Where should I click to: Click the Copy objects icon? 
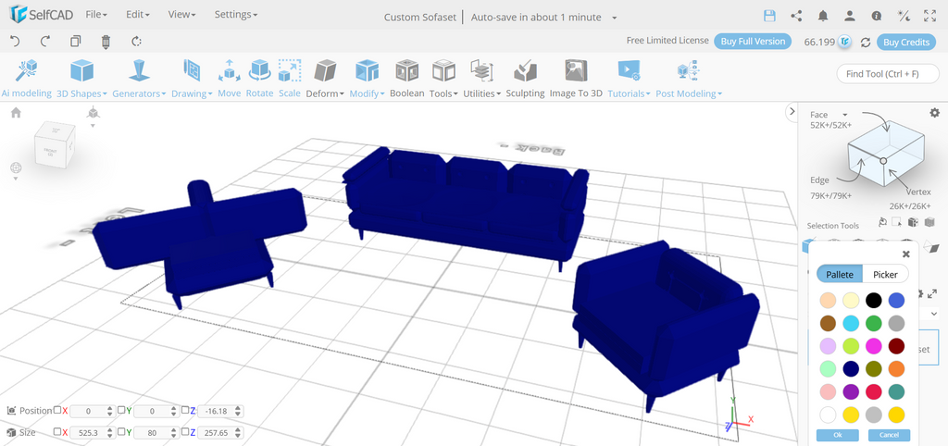pos(76,41)
